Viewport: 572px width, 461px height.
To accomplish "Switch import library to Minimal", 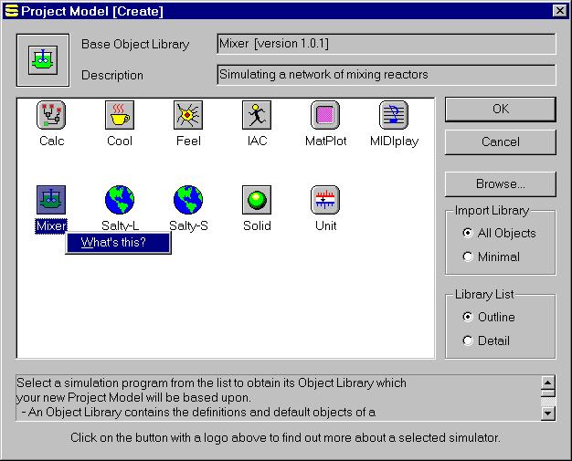I will tap(469, 257).
